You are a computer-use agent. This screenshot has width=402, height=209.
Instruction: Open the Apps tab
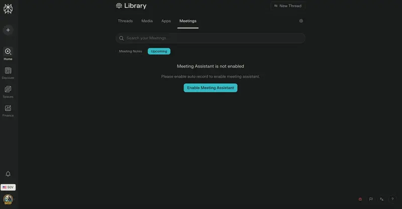[166, 21]
